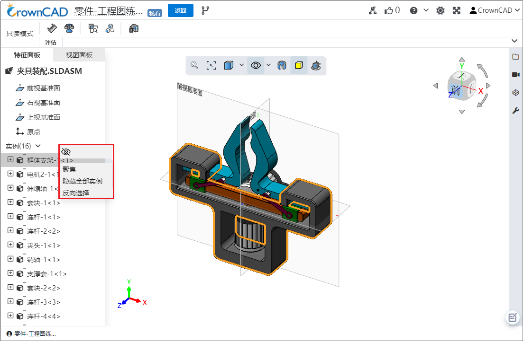Select 连杆-4<4> in the tree
The height and width of the screenshot is (342, 524).
point(44,316)
